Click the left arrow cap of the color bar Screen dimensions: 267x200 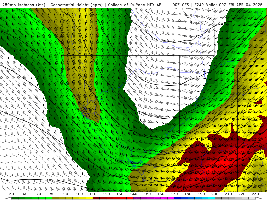point(8,198)
